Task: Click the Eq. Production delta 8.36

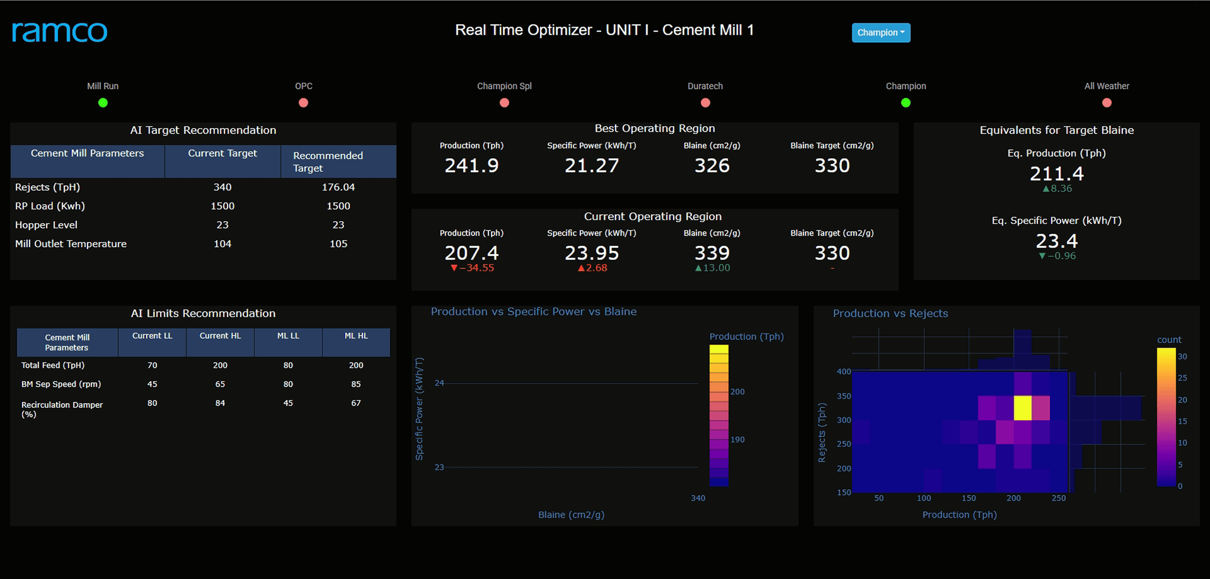Action: coord(1057,189)
